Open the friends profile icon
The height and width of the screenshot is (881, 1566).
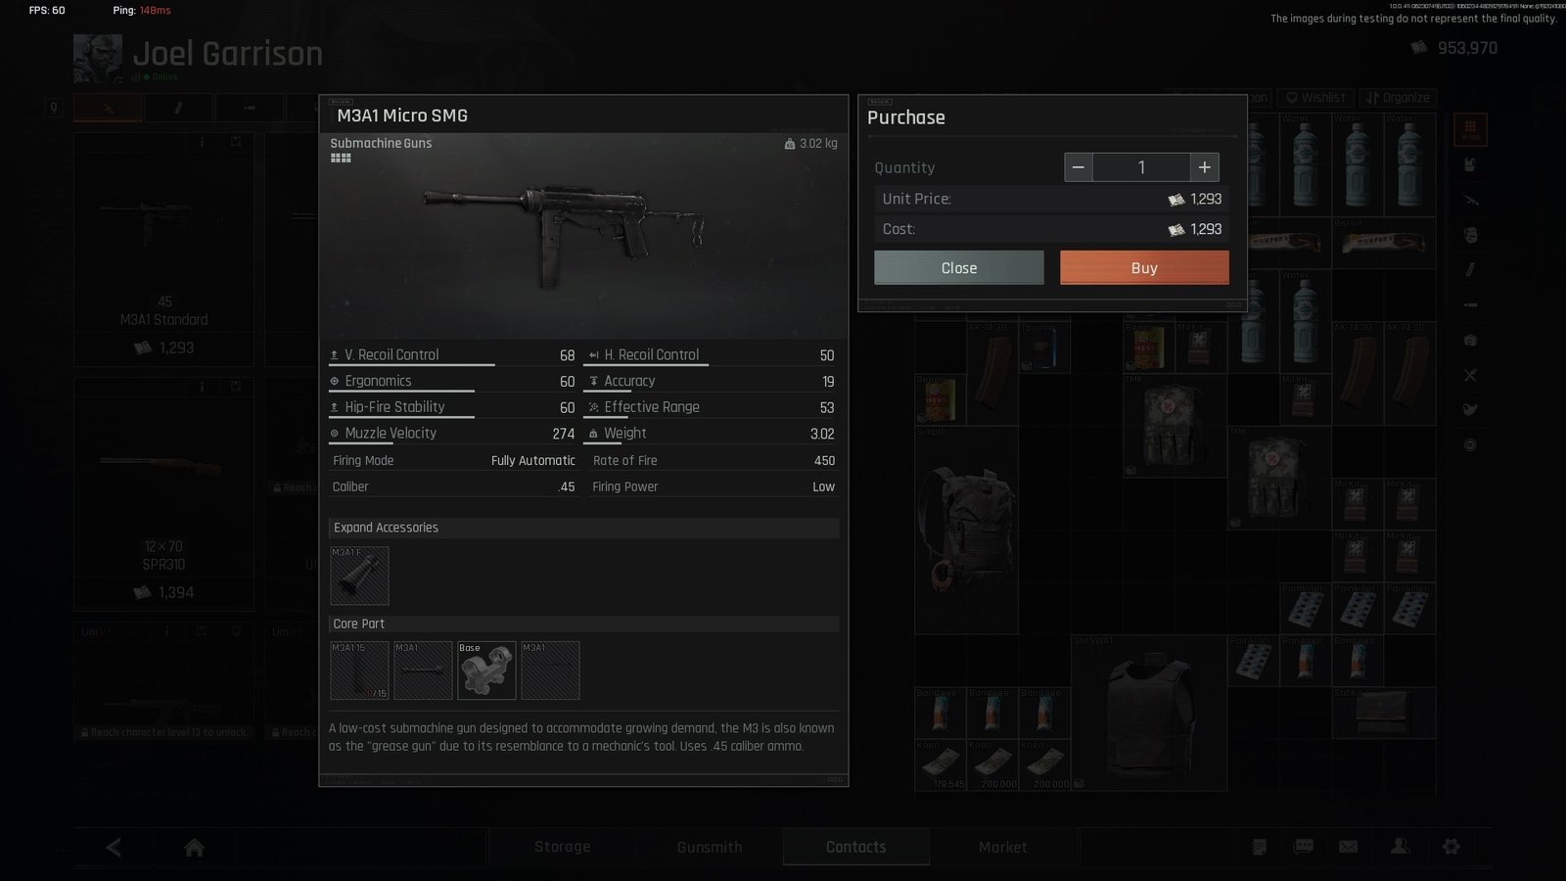pyautogui.click(x=1401, y=847)
